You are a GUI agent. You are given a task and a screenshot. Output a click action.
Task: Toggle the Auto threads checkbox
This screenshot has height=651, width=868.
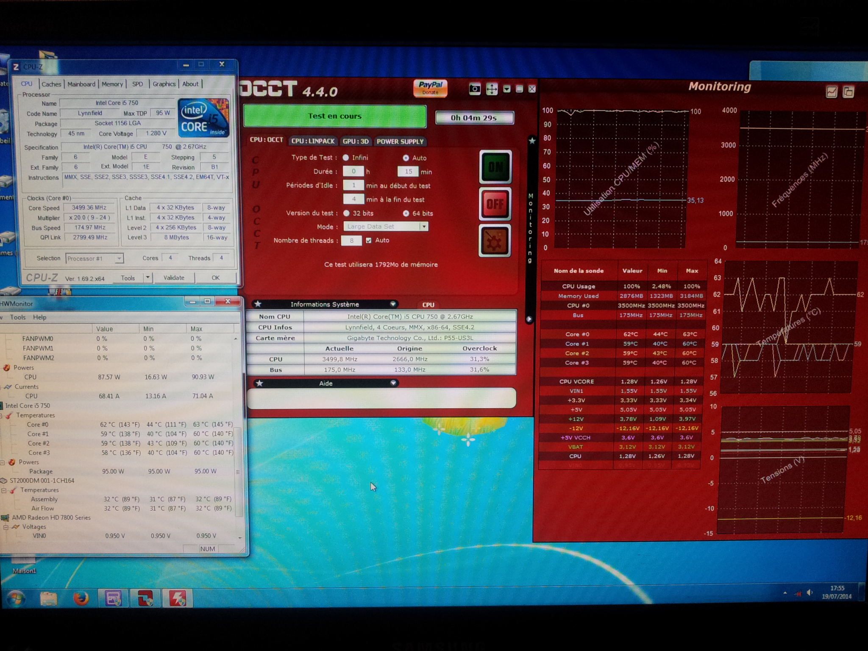click(369, 240)
